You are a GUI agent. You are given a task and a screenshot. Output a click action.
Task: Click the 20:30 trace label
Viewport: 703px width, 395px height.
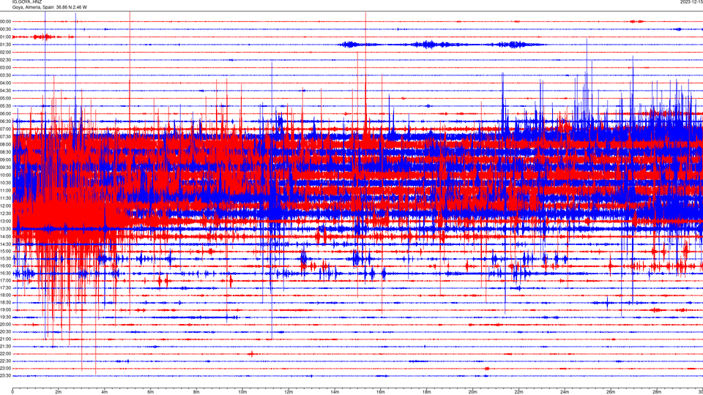[6, 332]
